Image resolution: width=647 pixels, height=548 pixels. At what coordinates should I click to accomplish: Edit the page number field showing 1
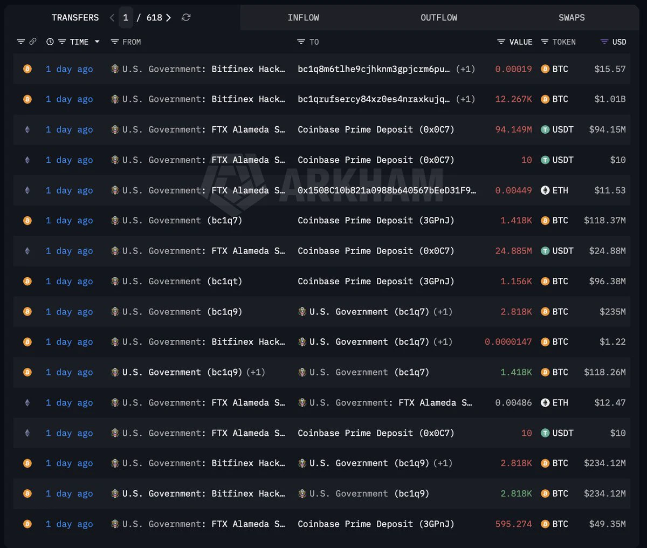click(126, 18)
